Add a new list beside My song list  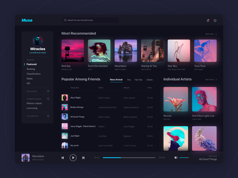pos(48,91)
